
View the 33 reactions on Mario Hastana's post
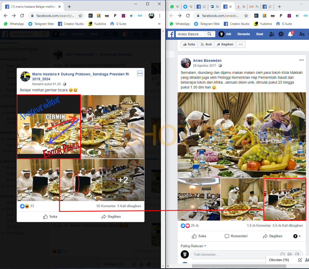tap(27, 206)
